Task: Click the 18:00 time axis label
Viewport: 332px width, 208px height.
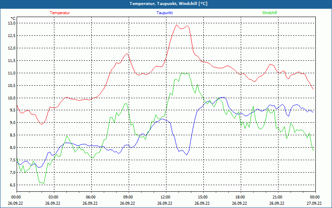Action: pos(240,197)
